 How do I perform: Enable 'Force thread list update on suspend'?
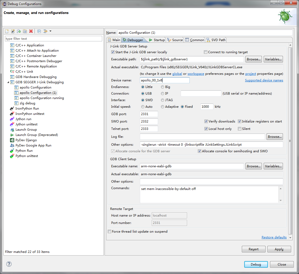tap(109, 232)
